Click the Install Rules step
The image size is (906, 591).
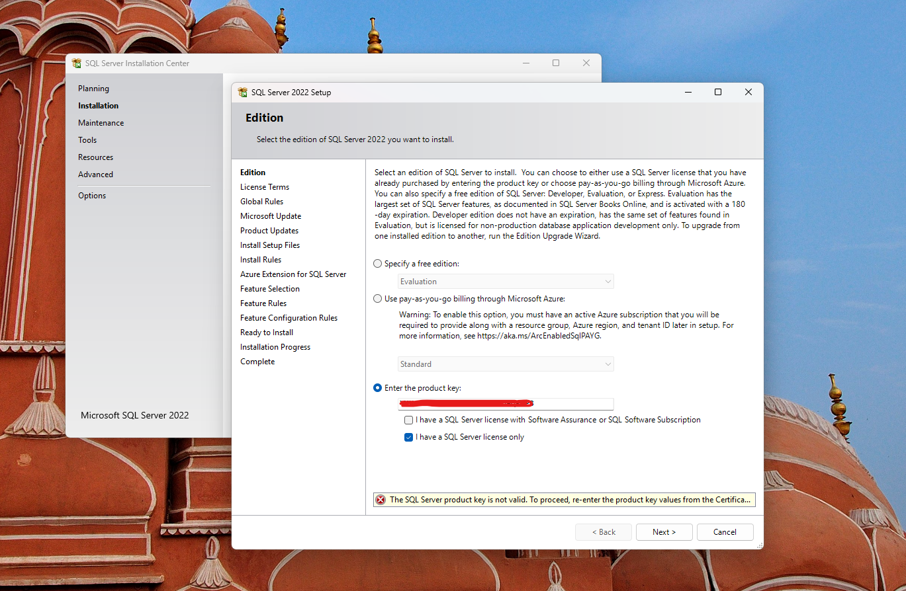[x=261, y=260]
